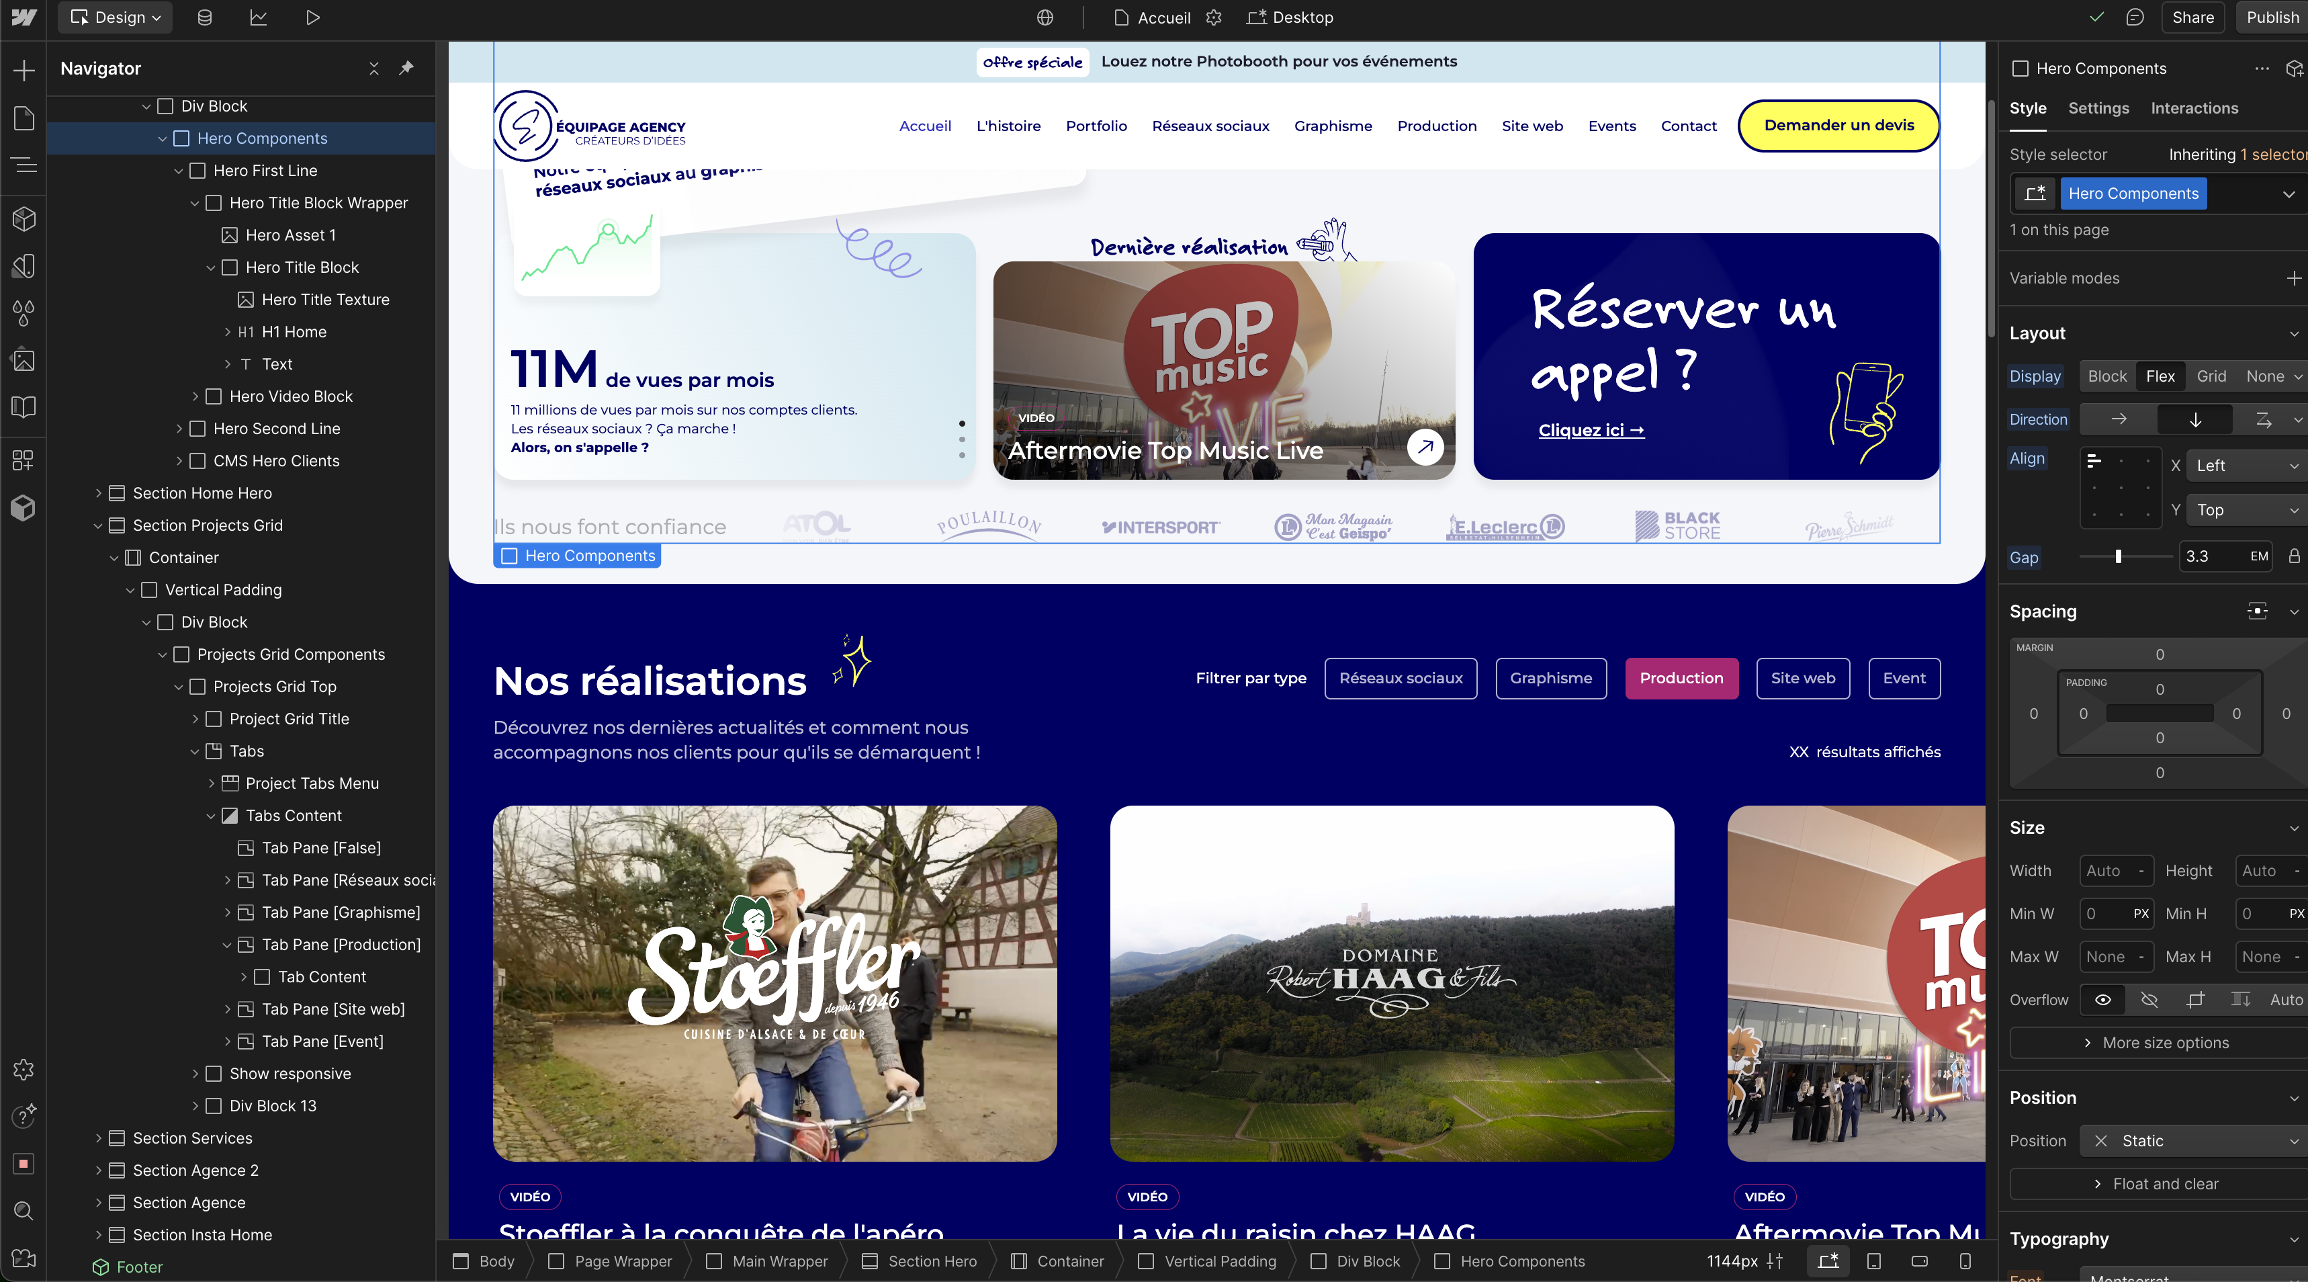This screenshot has height=1282, width=2308.
Task: Switch to the Style tab
Action: click(x=2028, y=108)
